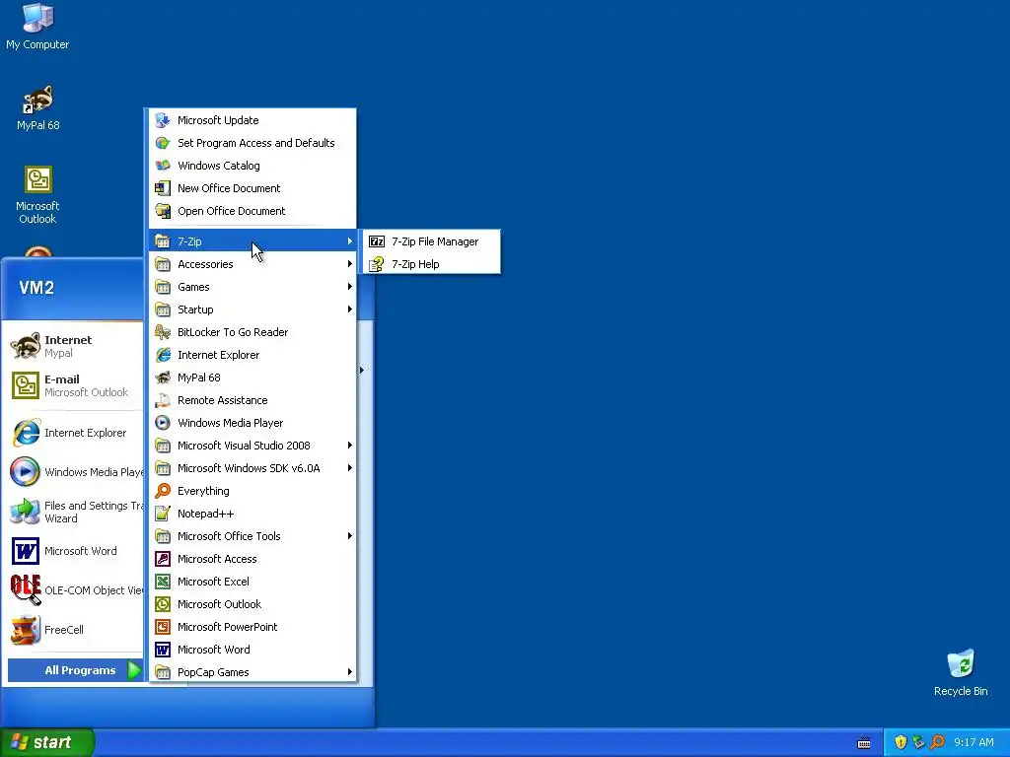Click the Start button

pyautogui.click(x=47, y=742)
